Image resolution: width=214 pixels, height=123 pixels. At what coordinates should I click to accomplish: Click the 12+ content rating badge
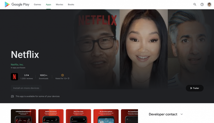(x=62, y=75)
